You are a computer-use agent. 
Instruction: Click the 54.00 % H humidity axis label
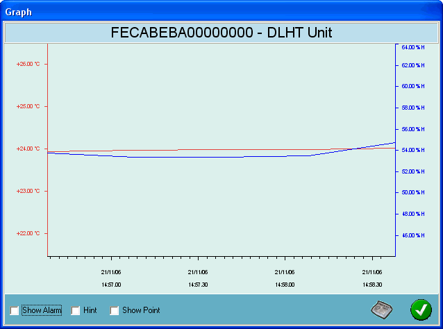(413, 150)
